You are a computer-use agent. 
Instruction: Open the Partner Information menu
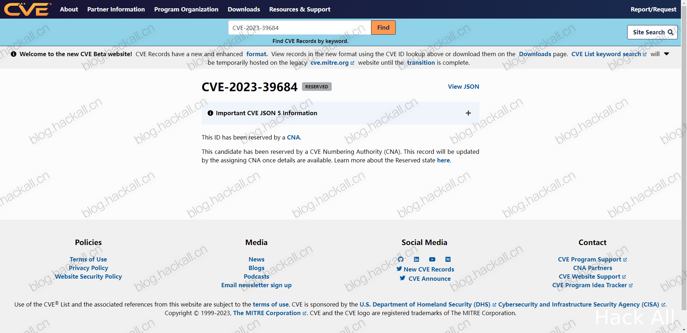pos(116,9)
